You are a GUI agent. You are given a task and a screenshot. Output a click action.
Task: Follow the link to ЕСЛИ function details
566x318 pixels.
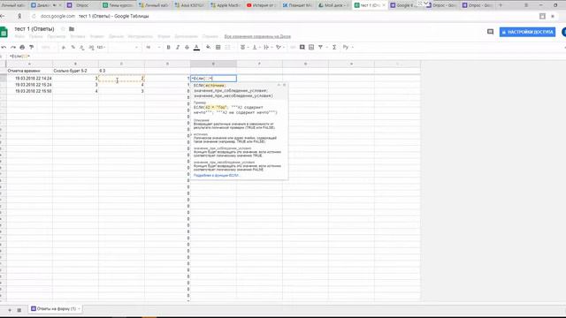click(216, 175)
